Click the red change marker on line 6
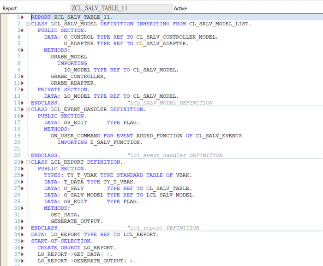This screenshot has width=323, height=266. click(23, 50)
